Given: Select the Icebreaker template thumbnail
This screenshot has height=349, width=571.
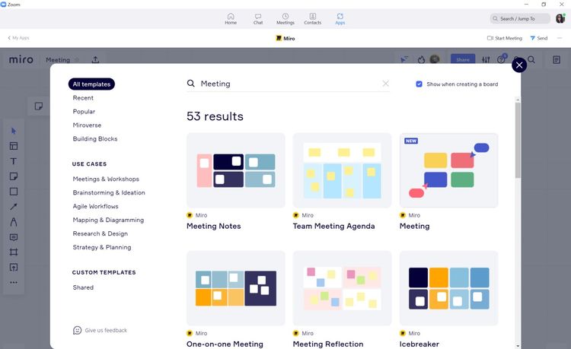Looking at the screenshot, I should pos(448,288).
